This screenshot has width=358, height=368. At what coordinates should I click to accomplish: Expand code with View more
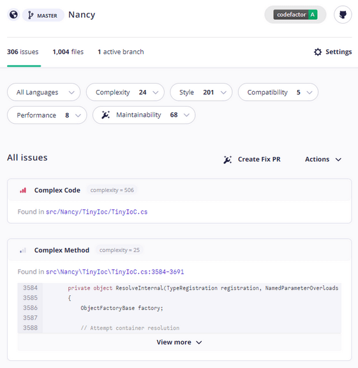tap(179, 342)
